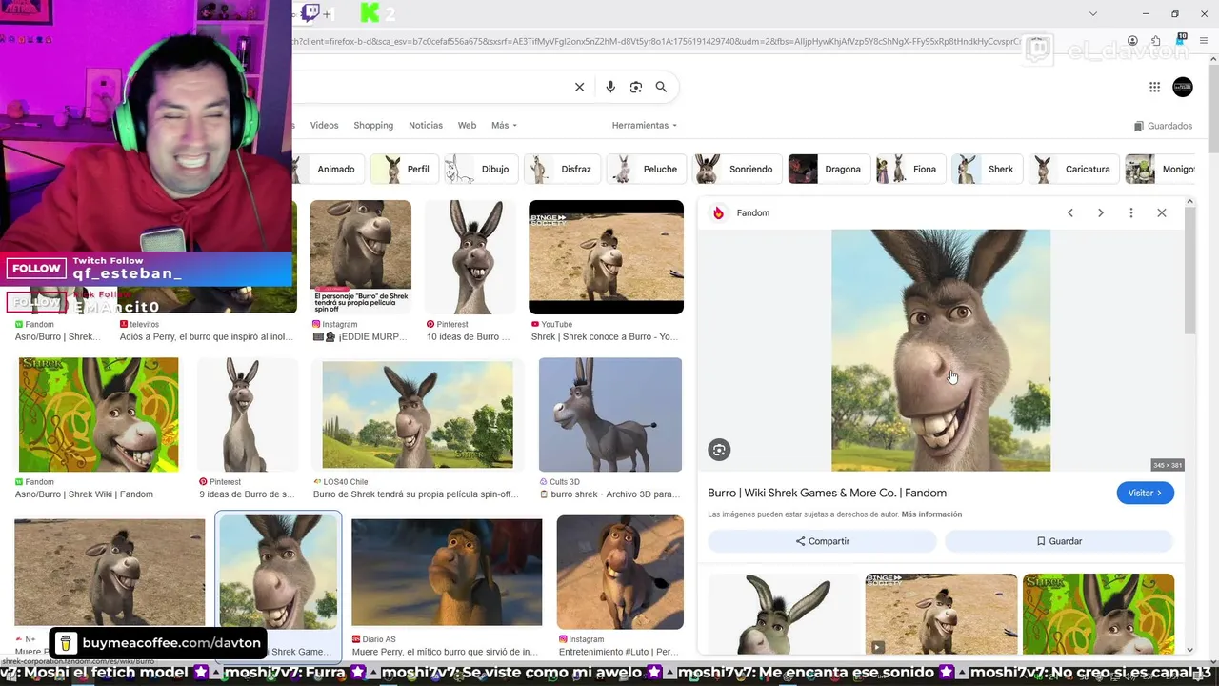The height and width of the screenshot is (686, 1219).
Task: Open Firefox hamburger menu
Action: [1205, 41]
